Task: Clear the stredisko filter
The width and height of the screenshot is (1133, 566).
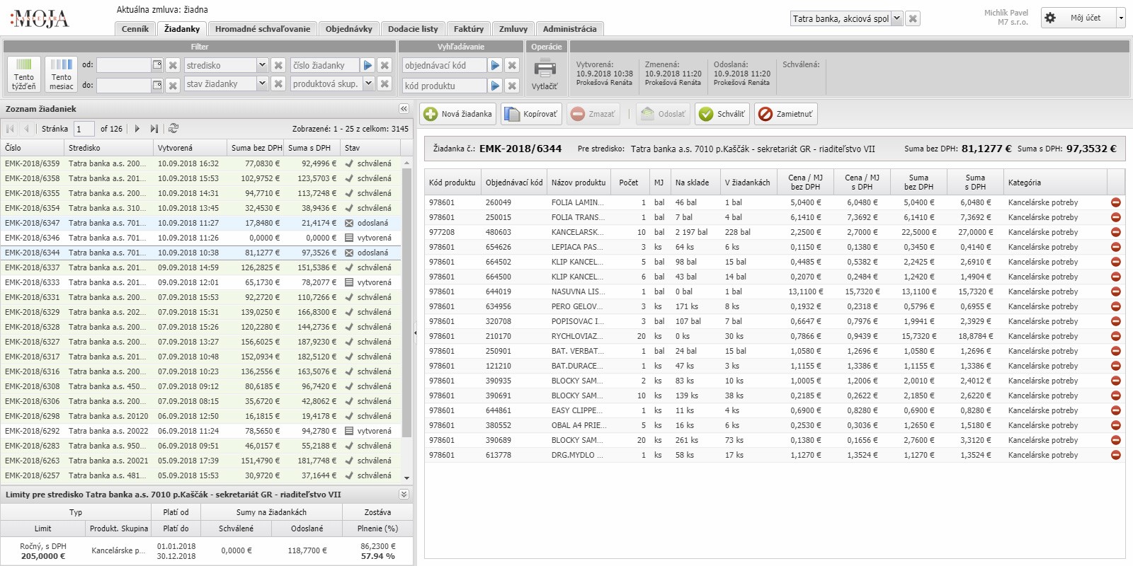Action: [x=278, y=65]
